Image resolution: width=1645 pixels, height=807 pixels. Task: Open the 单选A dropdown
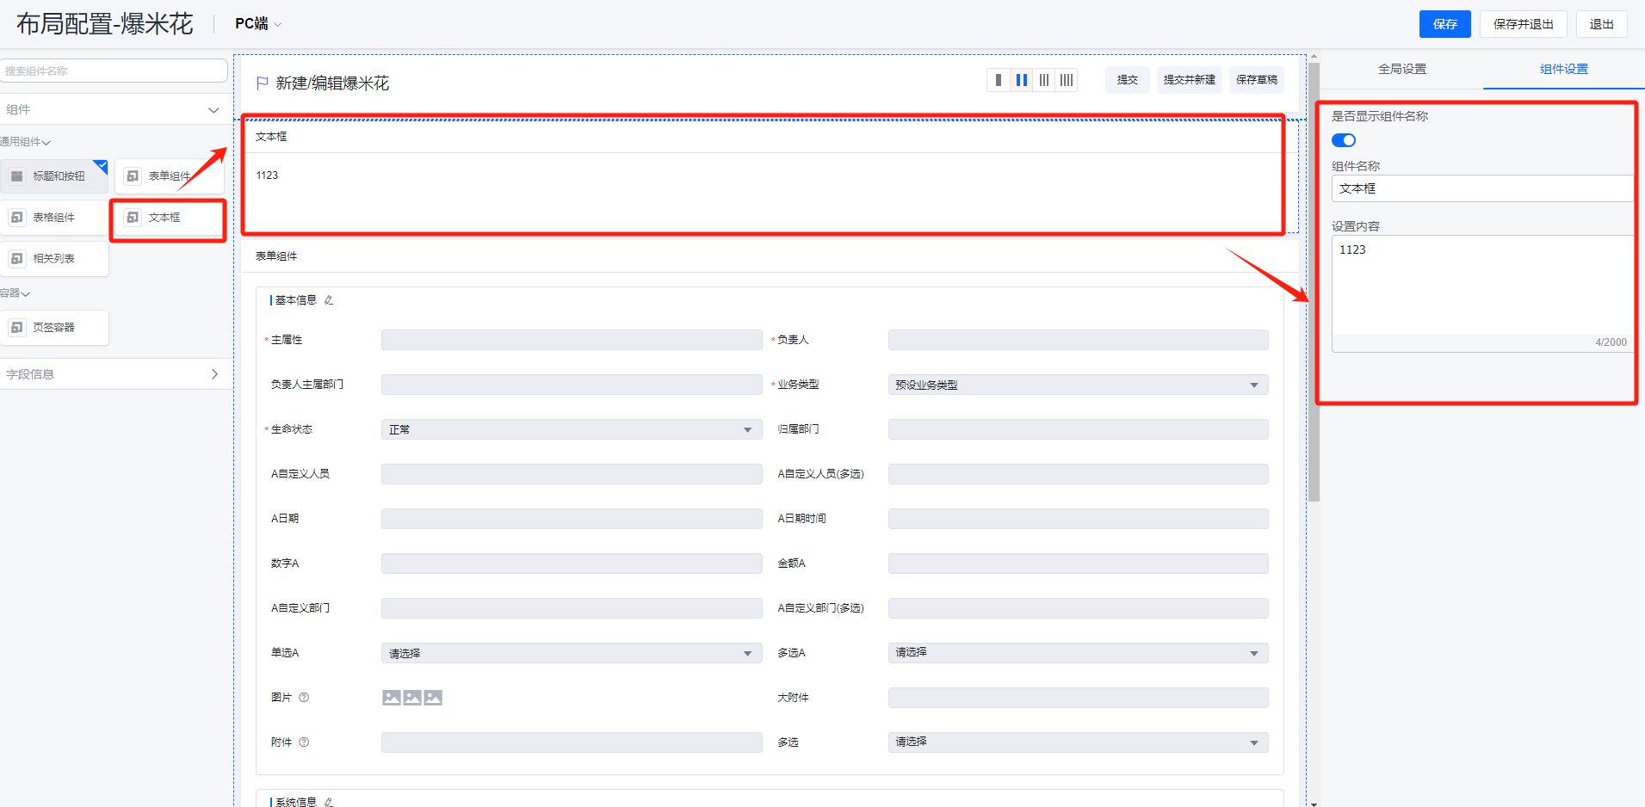point(572,653)
